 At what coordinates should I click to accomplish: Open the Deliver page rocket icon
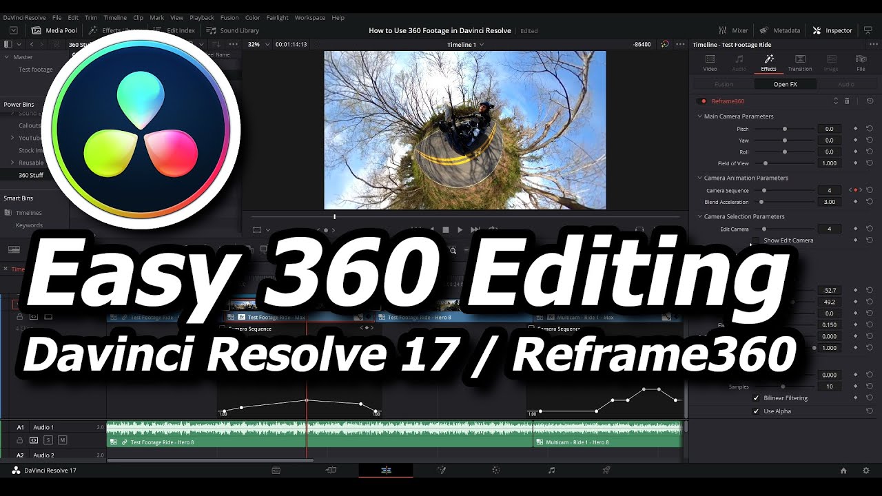[x=606, y=471]
